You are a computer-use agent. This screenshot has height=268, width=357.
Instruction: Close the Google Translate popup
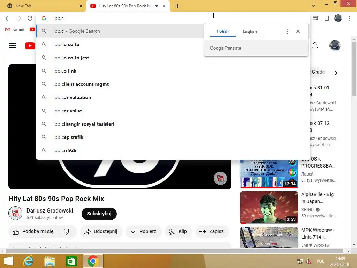(x=298, y=31)
